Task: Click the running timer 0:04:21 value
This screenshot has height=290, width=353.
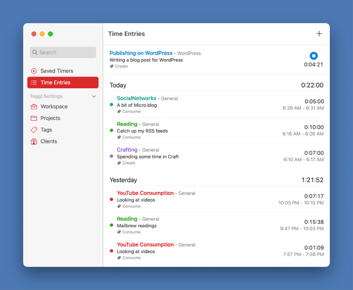Action: pyautogui.click(x=313, y=65)
